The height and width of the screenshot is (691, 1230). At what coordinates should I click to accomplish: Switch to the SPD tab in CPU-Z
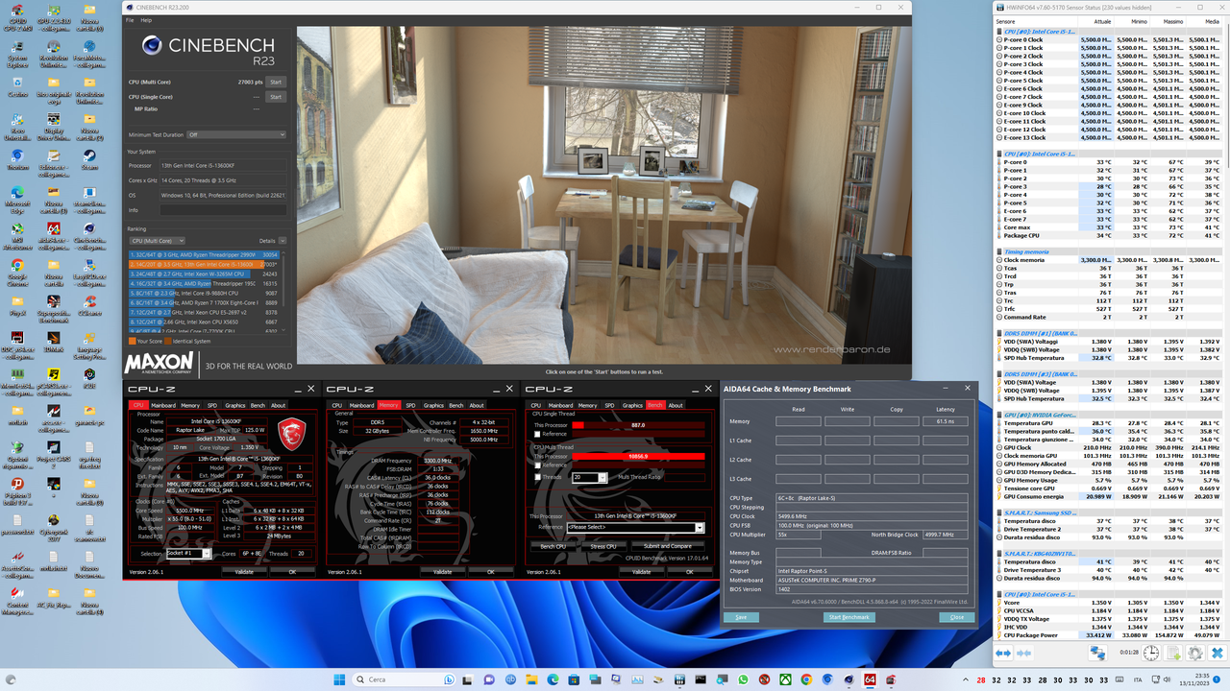tap(609, 406)
